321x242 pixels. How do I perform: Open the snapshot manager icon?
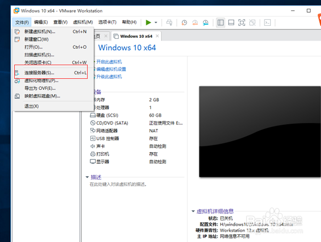[205, 22]
